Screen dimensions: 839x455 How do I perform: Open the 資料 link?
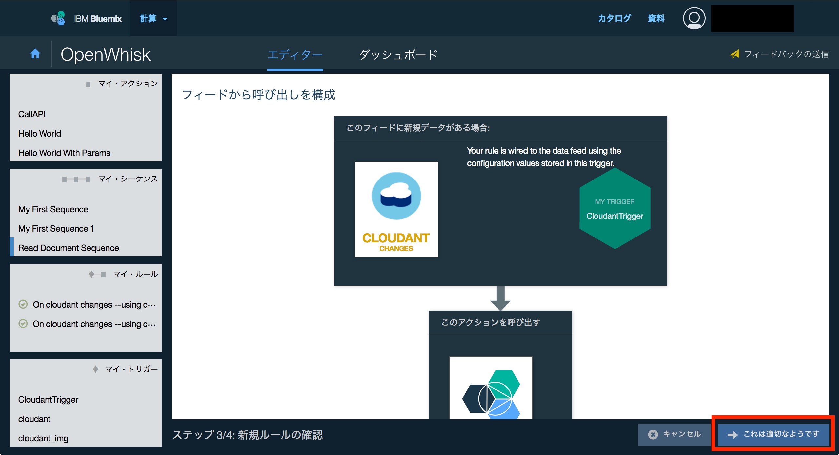pos(656,18)
